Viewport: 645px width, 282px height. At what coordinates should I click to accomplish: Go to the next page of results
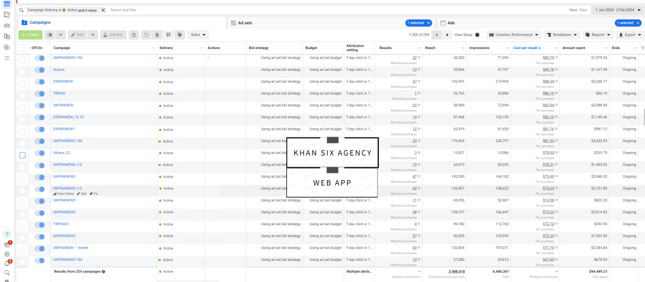coord(447,35)
